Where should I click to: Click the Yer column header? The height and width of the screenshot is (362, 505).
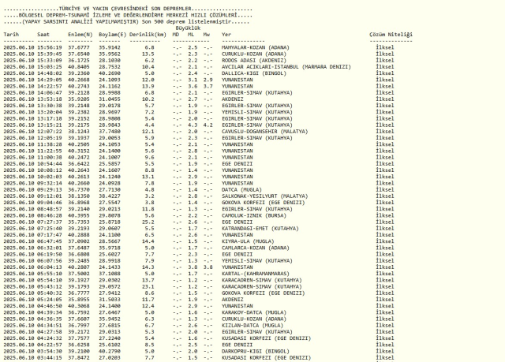[x=226, y=35]
